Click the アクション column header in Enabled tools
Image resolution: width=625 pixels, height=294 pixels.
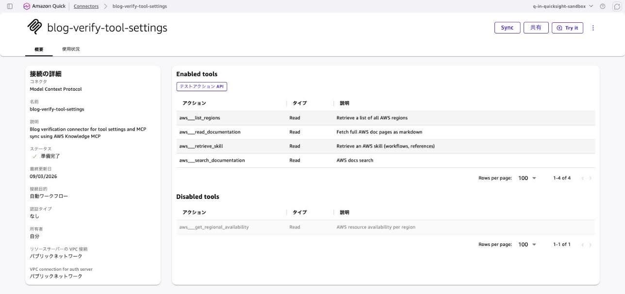194,103
